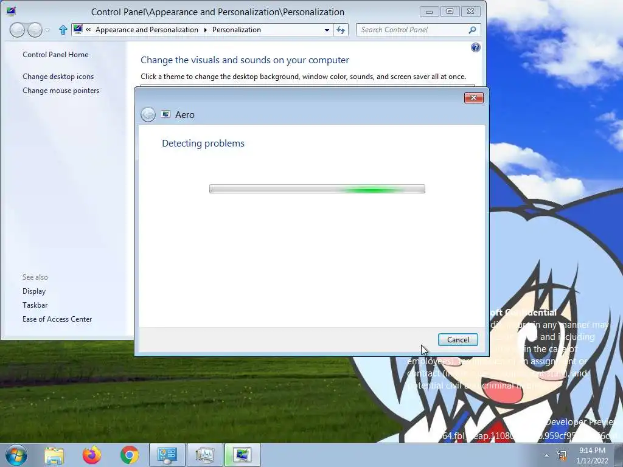
Task: Open the Taskbar link under See also
Action: [35, 305]
